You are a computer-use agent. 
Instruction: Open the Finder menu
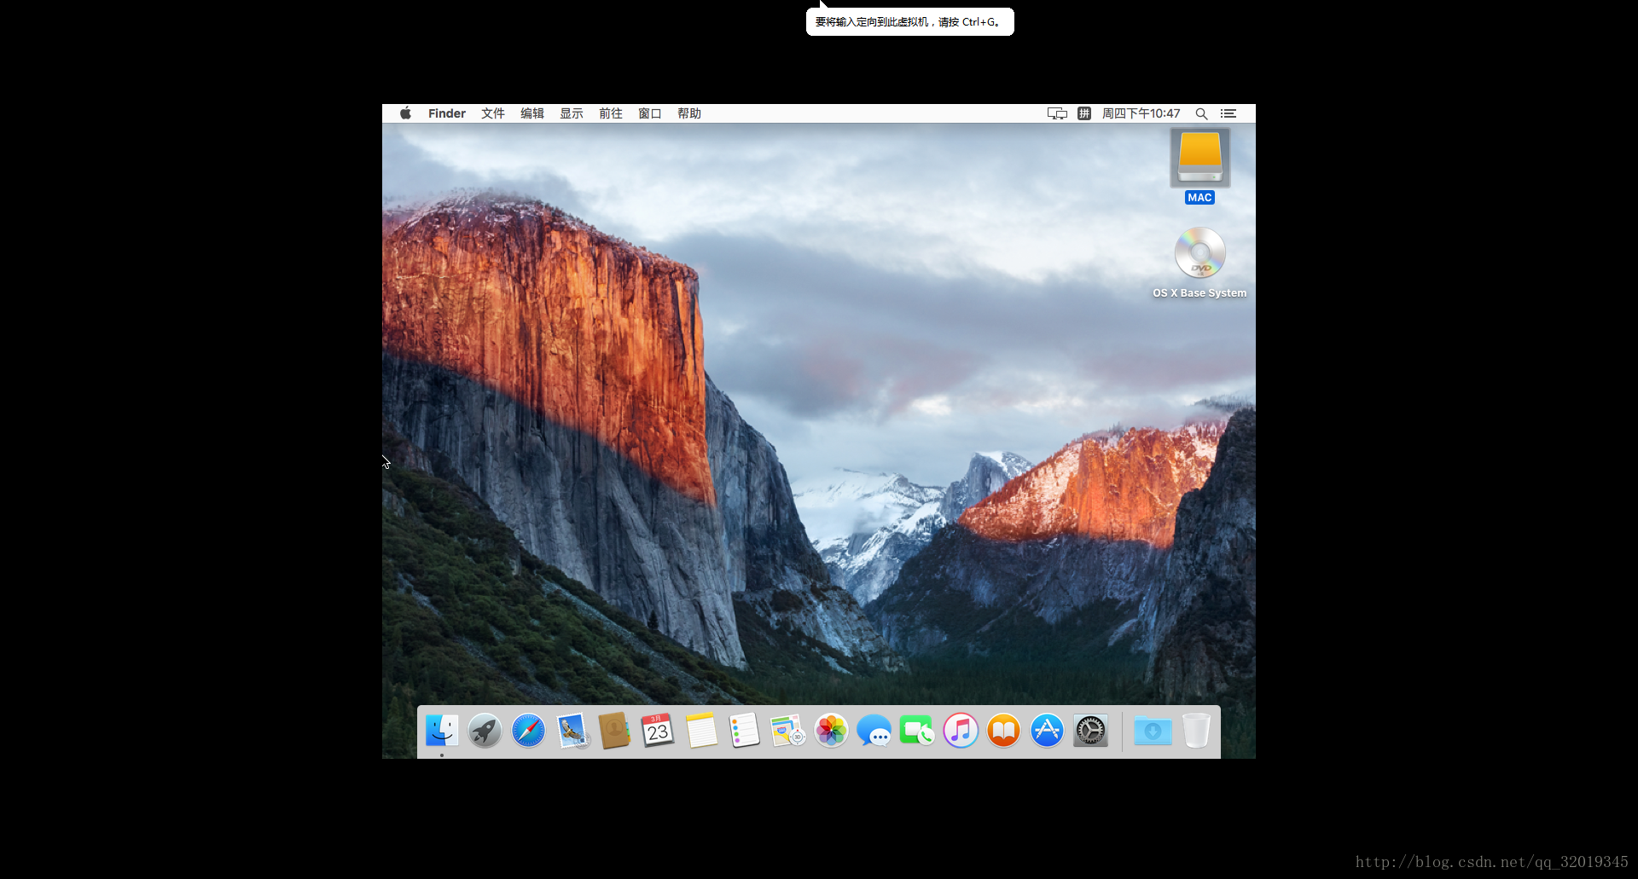click(447, 113)
